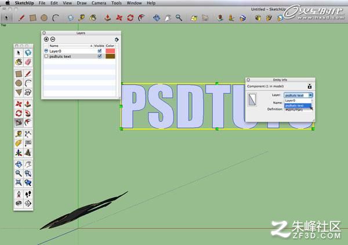
Task: Select the Section Plane tool
Action: pyautogui.click(x=28, y=203)
